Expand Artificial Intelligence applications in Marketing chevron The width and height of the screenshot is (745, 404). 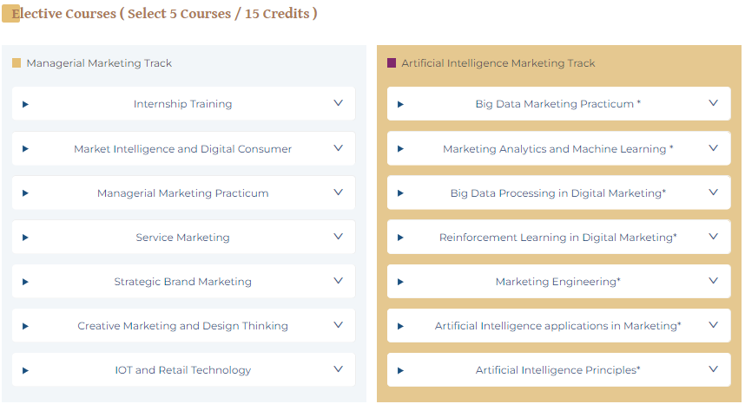tap(713, 325)
